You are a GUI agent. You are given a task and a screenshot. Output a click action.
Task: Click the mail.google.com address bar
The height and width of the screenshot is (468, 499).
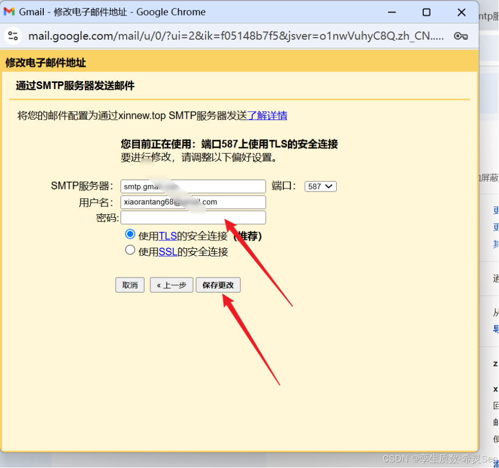[x=232, y=36]
